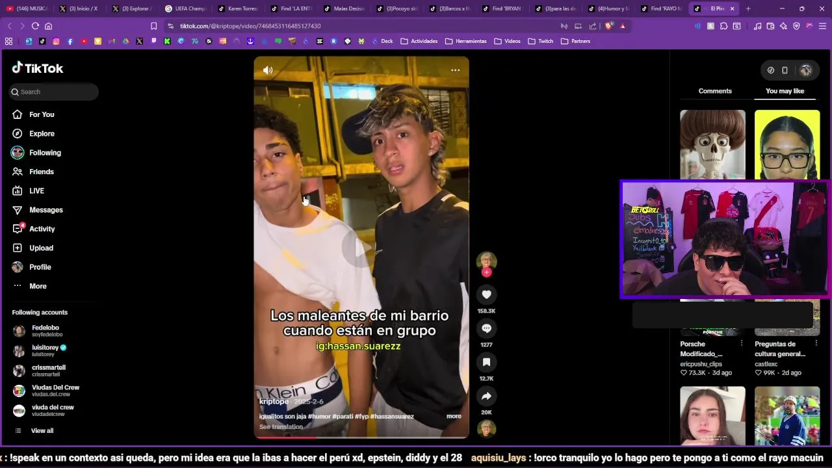This screenshot has height=468, width=832.
Task: Open the browser extensions puzzle icon
Action: click(723, 26)
